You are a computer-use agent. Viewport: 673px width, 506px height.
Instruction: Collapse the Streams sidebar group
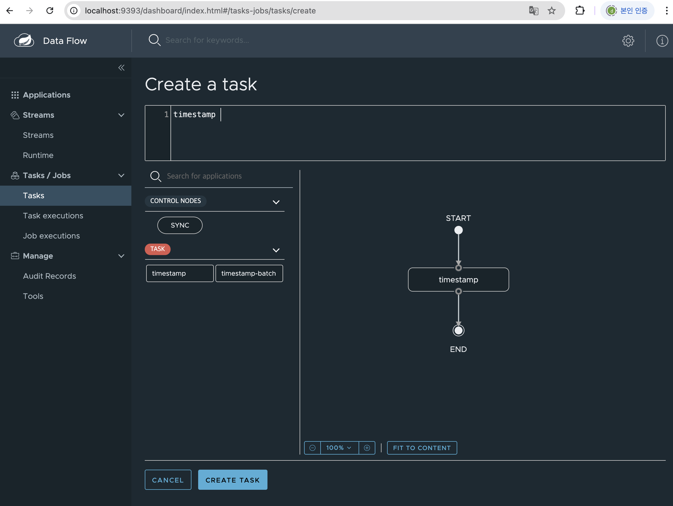(x=121, y=115)
